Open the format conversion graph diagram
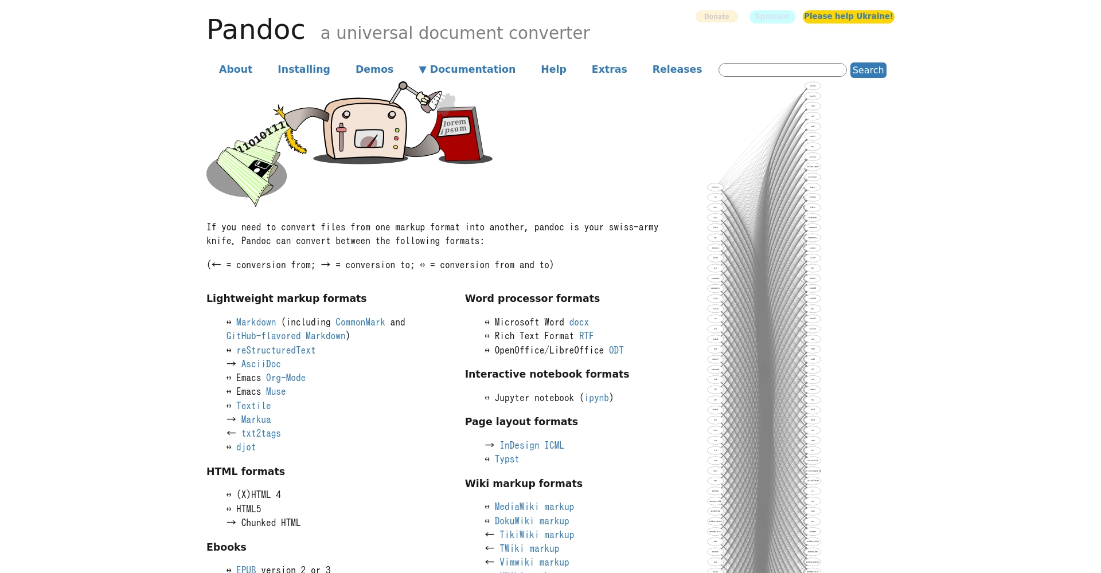This screenshot has width=1101, height=573. (x=764, y=327)
